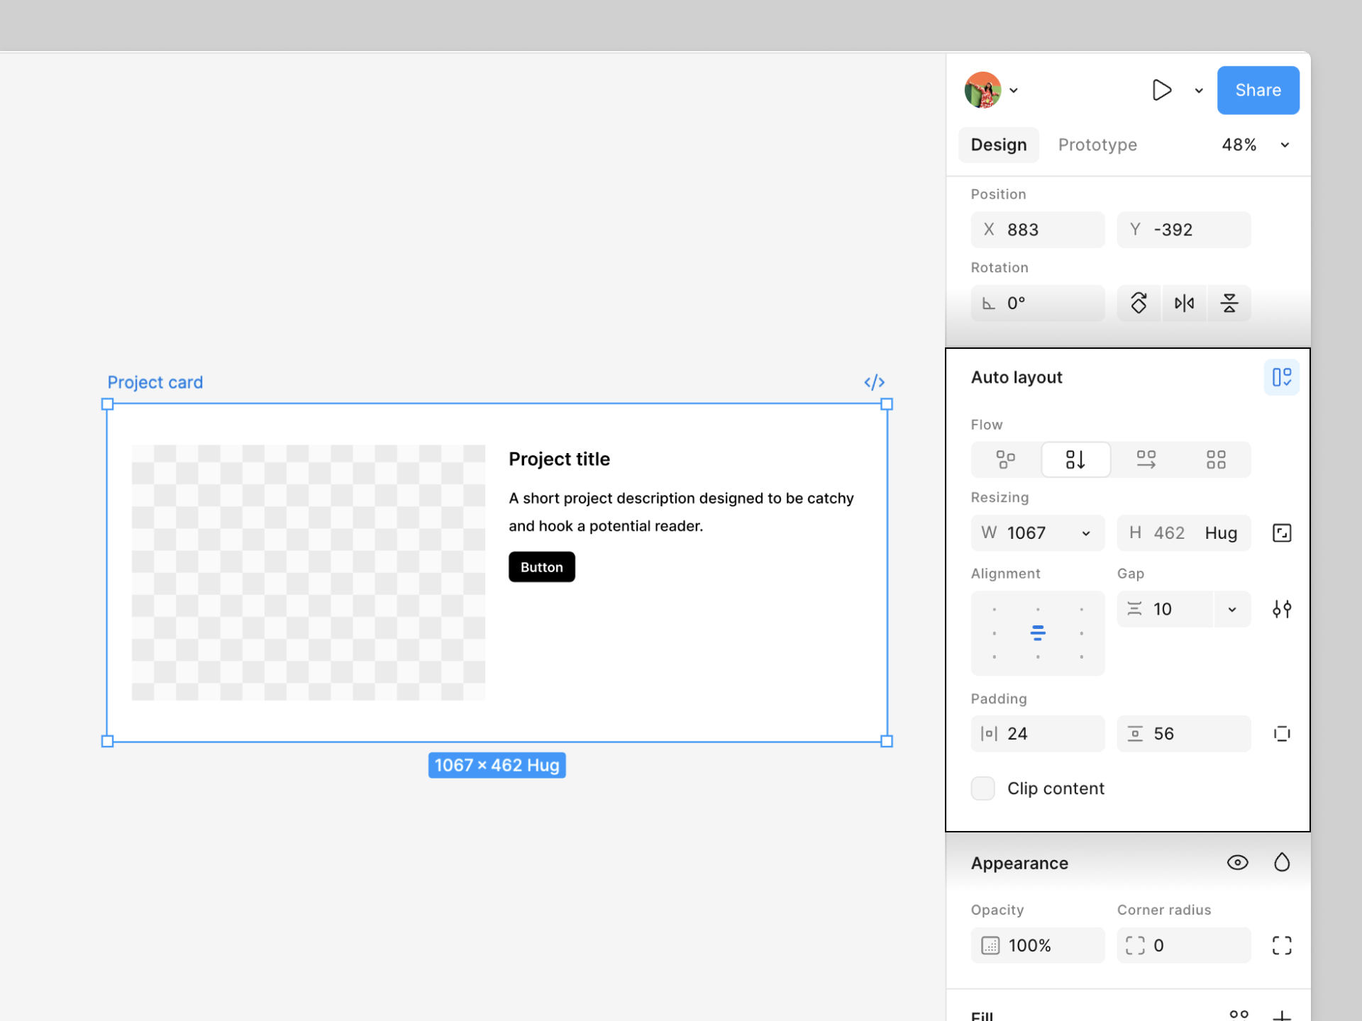Select grid flow option

click(1216, 459)
